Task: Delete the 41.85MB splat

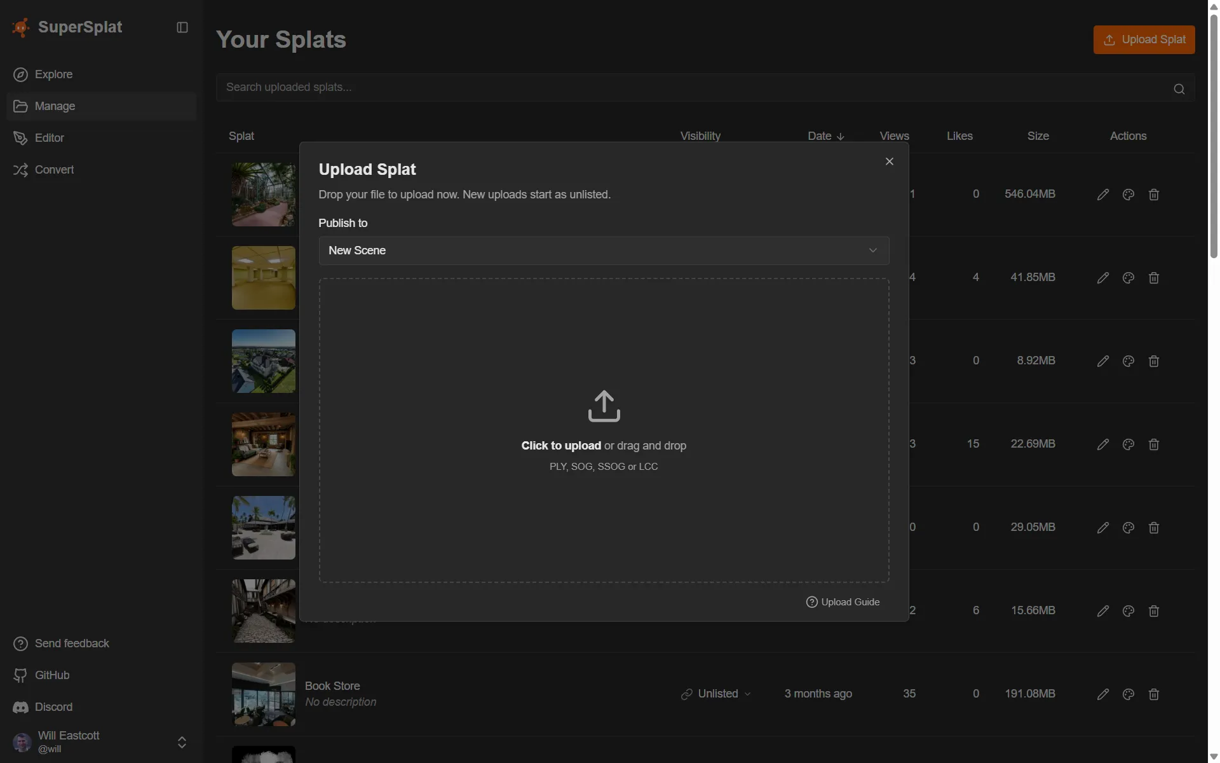Action: pyautogui.click(x=1154, y=278)
